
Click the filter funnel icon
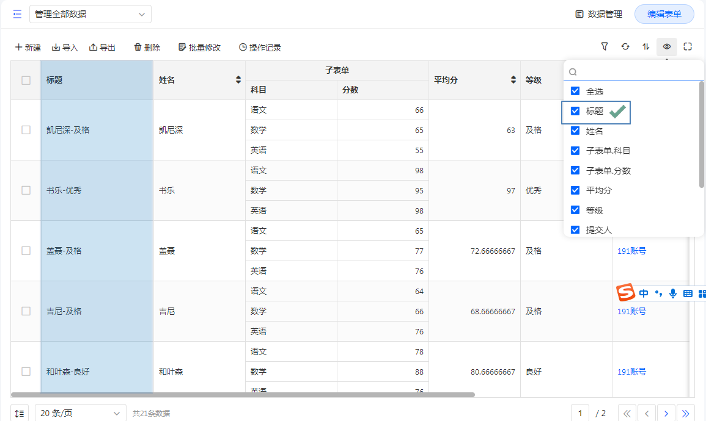point(605,46)
